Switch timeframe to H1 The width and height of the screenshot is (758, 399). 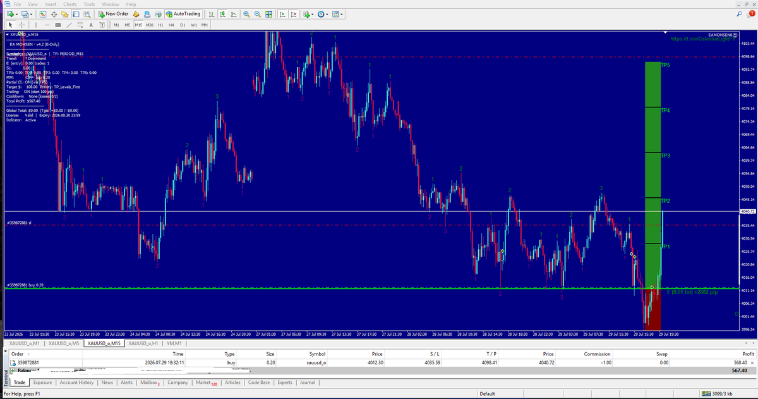point(160,25)
